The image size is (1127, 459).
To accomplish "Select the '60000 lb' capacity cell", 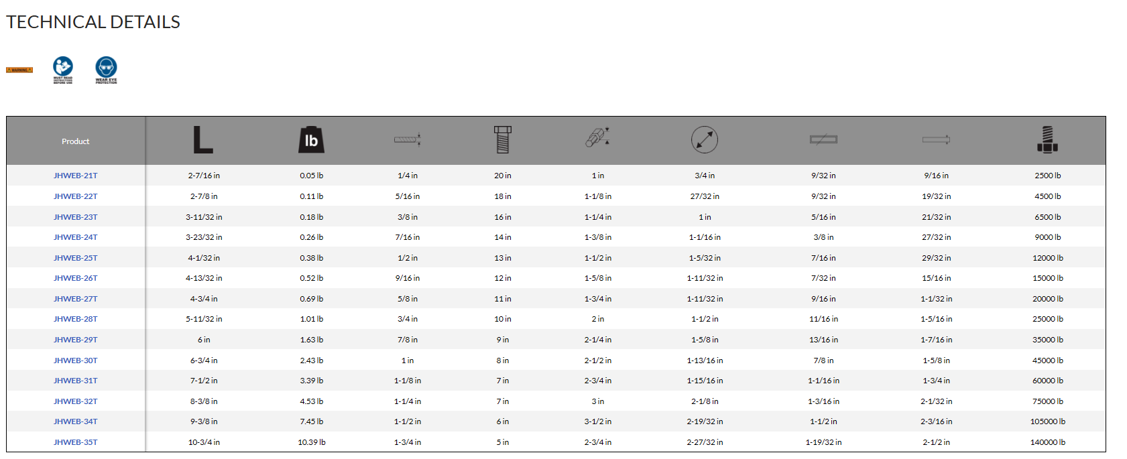I will coord(1047,381).
